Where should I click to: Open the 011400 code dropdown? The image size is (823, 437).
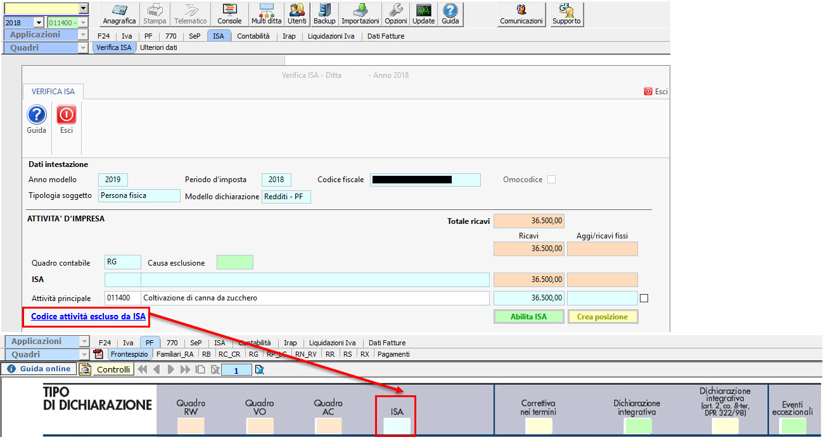(82, 22)
